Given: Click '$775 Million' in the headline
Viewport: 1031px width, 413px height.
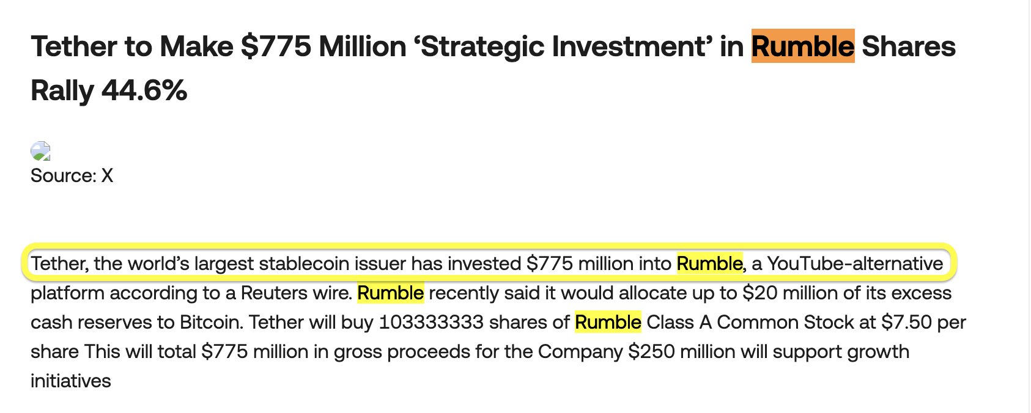Looking at the screenshot, I should [323, 46].
